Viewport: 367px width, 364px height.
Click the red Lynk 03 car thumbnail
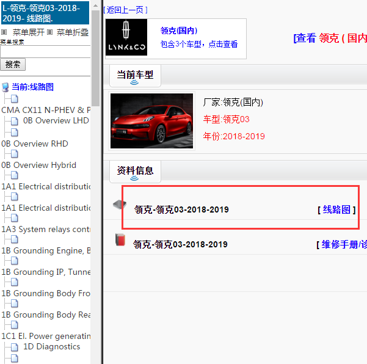coord(151,121)
